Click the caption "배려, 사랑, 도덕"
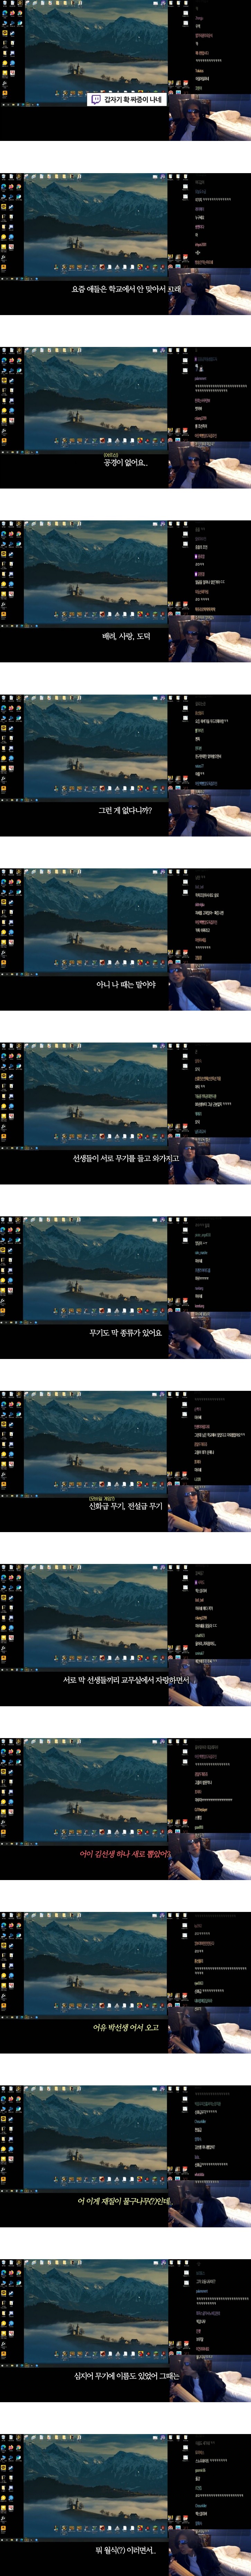The image size is (251, 2576). tap(126, 636)
